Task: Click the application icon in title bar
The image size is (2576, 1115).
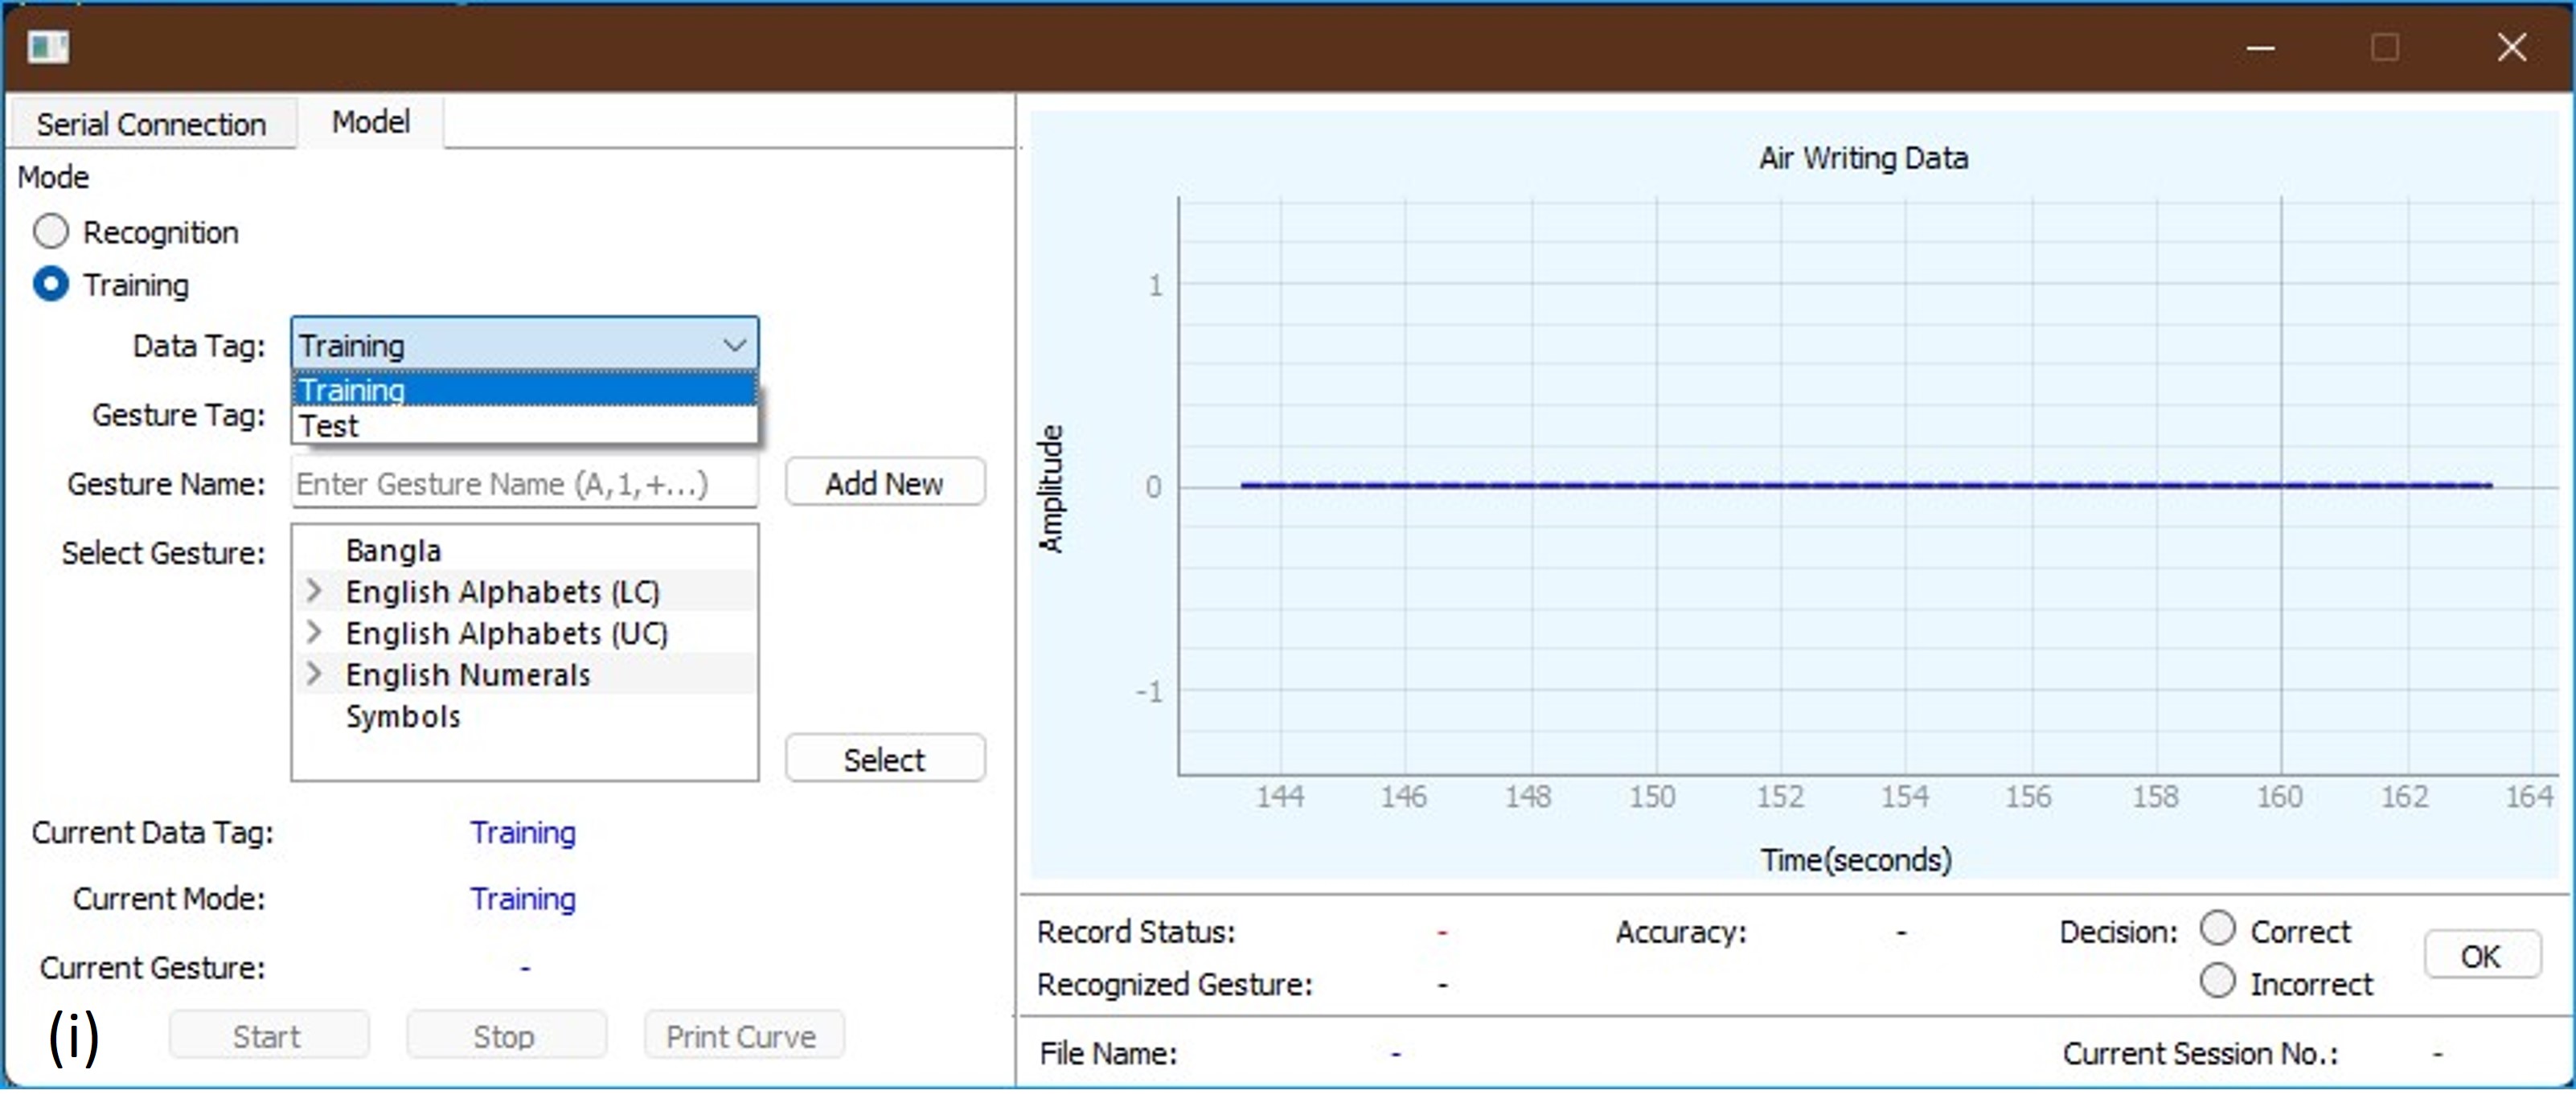Action: pos(48,47)
